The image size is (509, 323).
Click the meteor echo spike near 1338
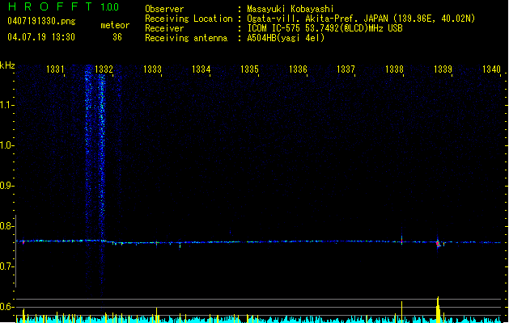click(x=402, y=241)
